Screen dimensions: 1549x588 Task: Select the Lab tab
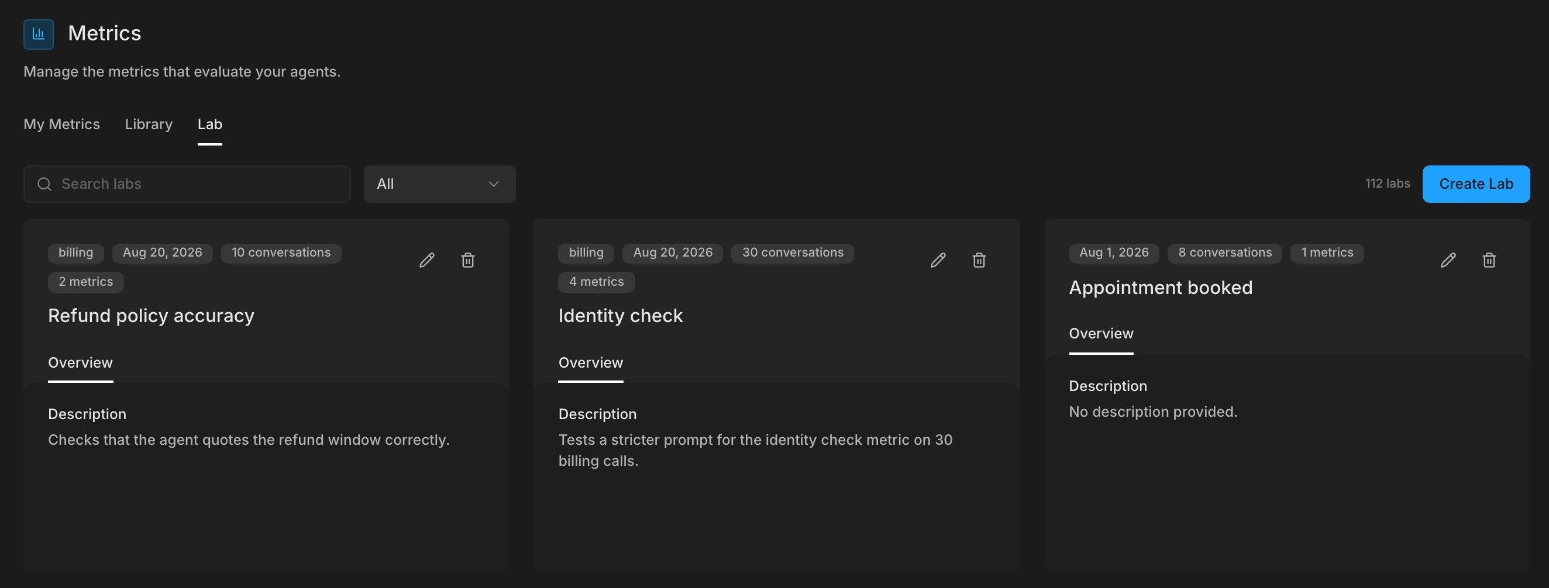pyautogui.click(x=210, y=124)
